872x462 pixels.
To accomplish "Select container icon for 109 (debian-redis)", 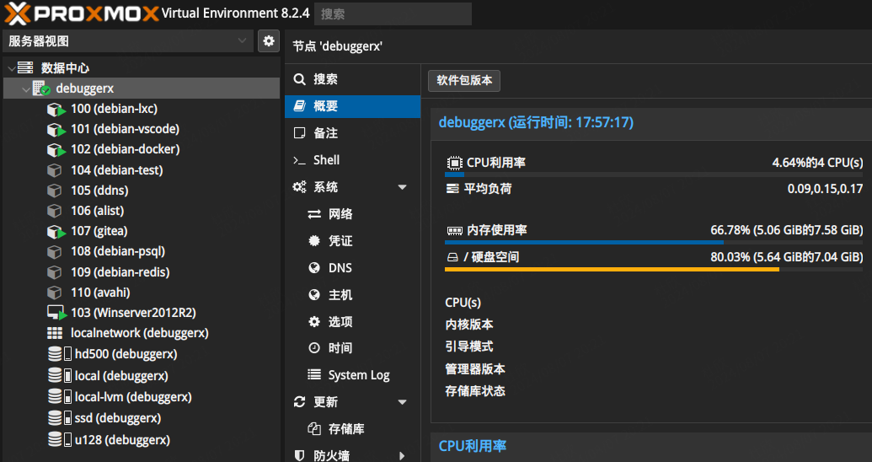I will (x=55, y=272).
